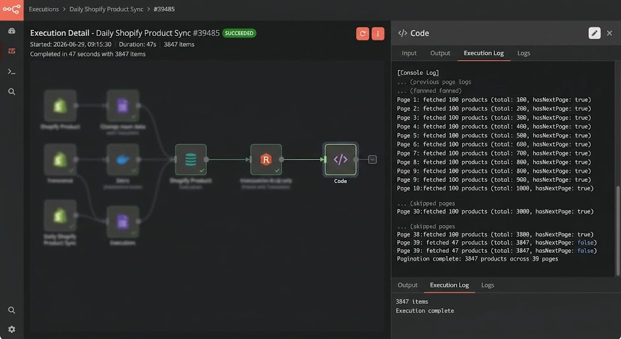Click the "[Console Log]" header line
Screen dimensions: 621x339
[x=418, y=73]
